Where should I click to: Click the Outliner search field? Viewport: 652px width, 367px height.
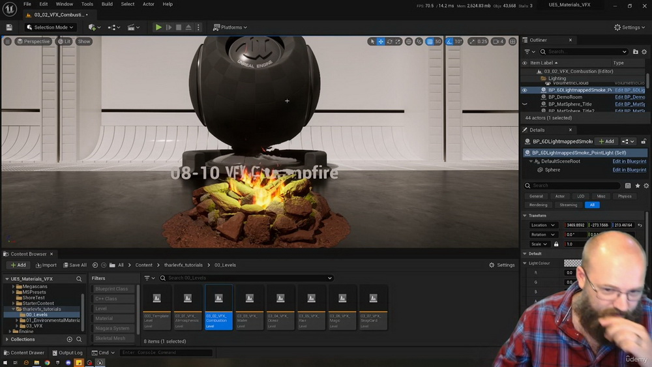(x=584, y=51)
